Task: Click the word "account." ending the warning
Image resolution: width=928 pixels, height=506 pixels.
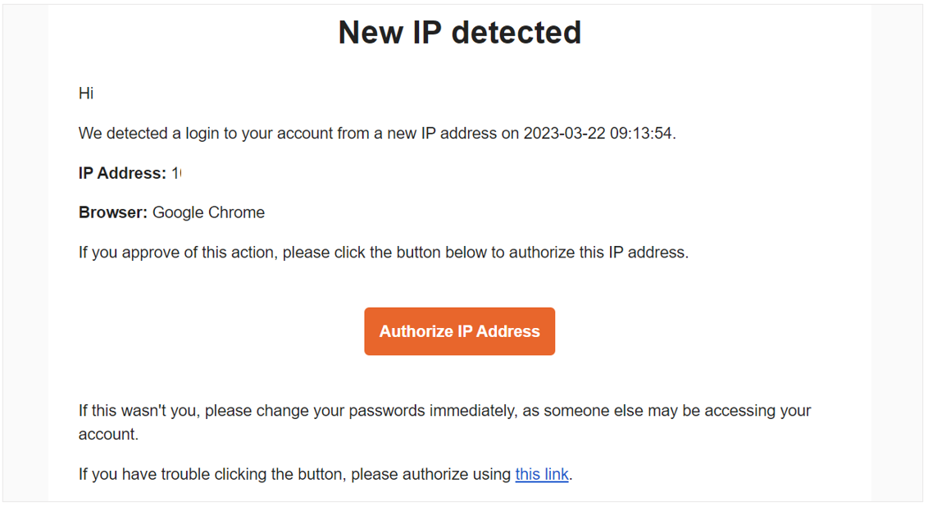Action: click(109, 434)
